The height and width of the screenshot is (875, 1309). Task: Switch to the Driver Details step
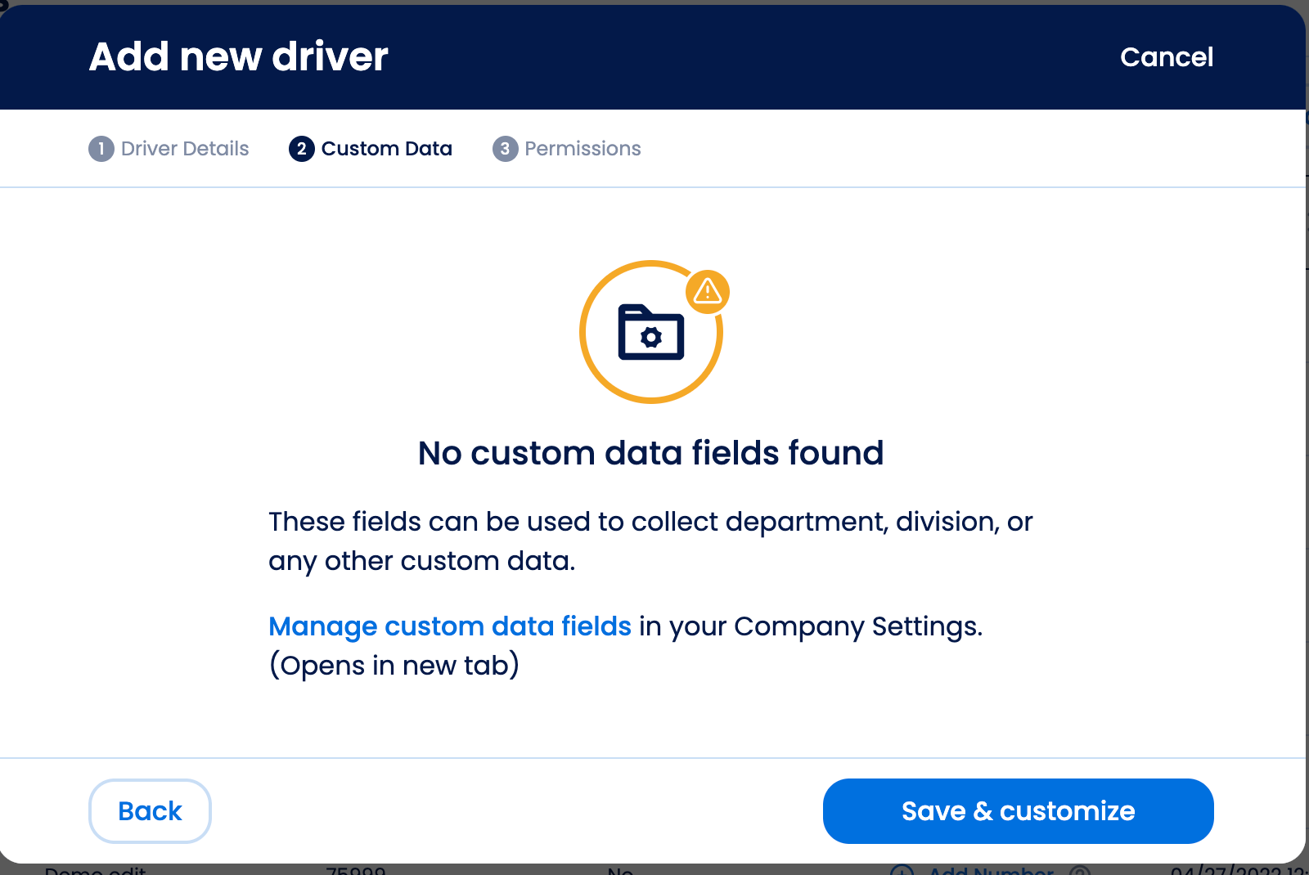183,148
